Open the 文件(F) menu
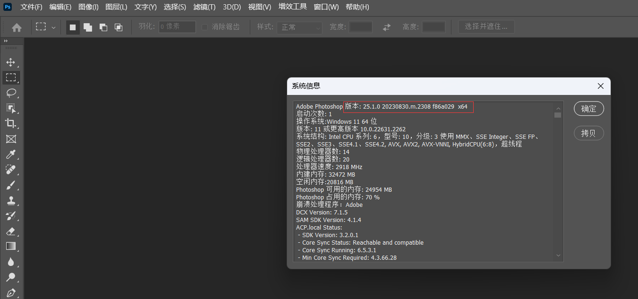Image resolution: width=638 pixels, height=299 pixels. point(31,7)
